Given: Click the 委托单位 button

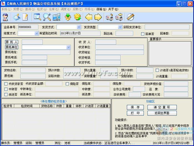Looking at the screenshot, I should [x=12, y=47].
